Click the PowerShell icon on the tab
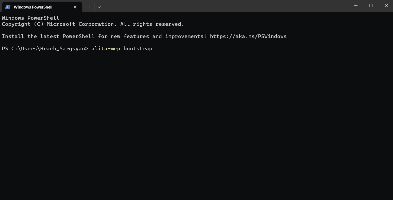Viewport: 393px width, 200px height. point(8,7)
